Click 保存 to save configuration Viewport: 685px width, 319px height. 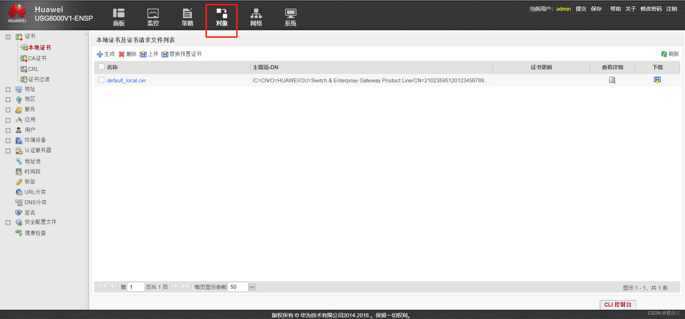[x=596, y=9]
